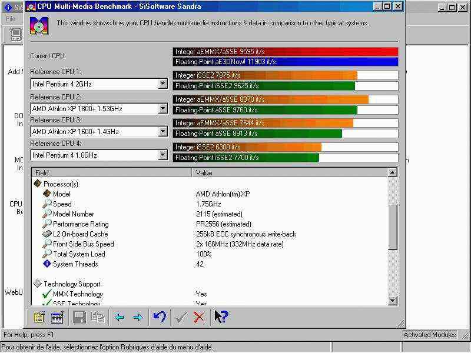Click the Floating-Point aSSE 8913 it/s bar

click(286, 134)
